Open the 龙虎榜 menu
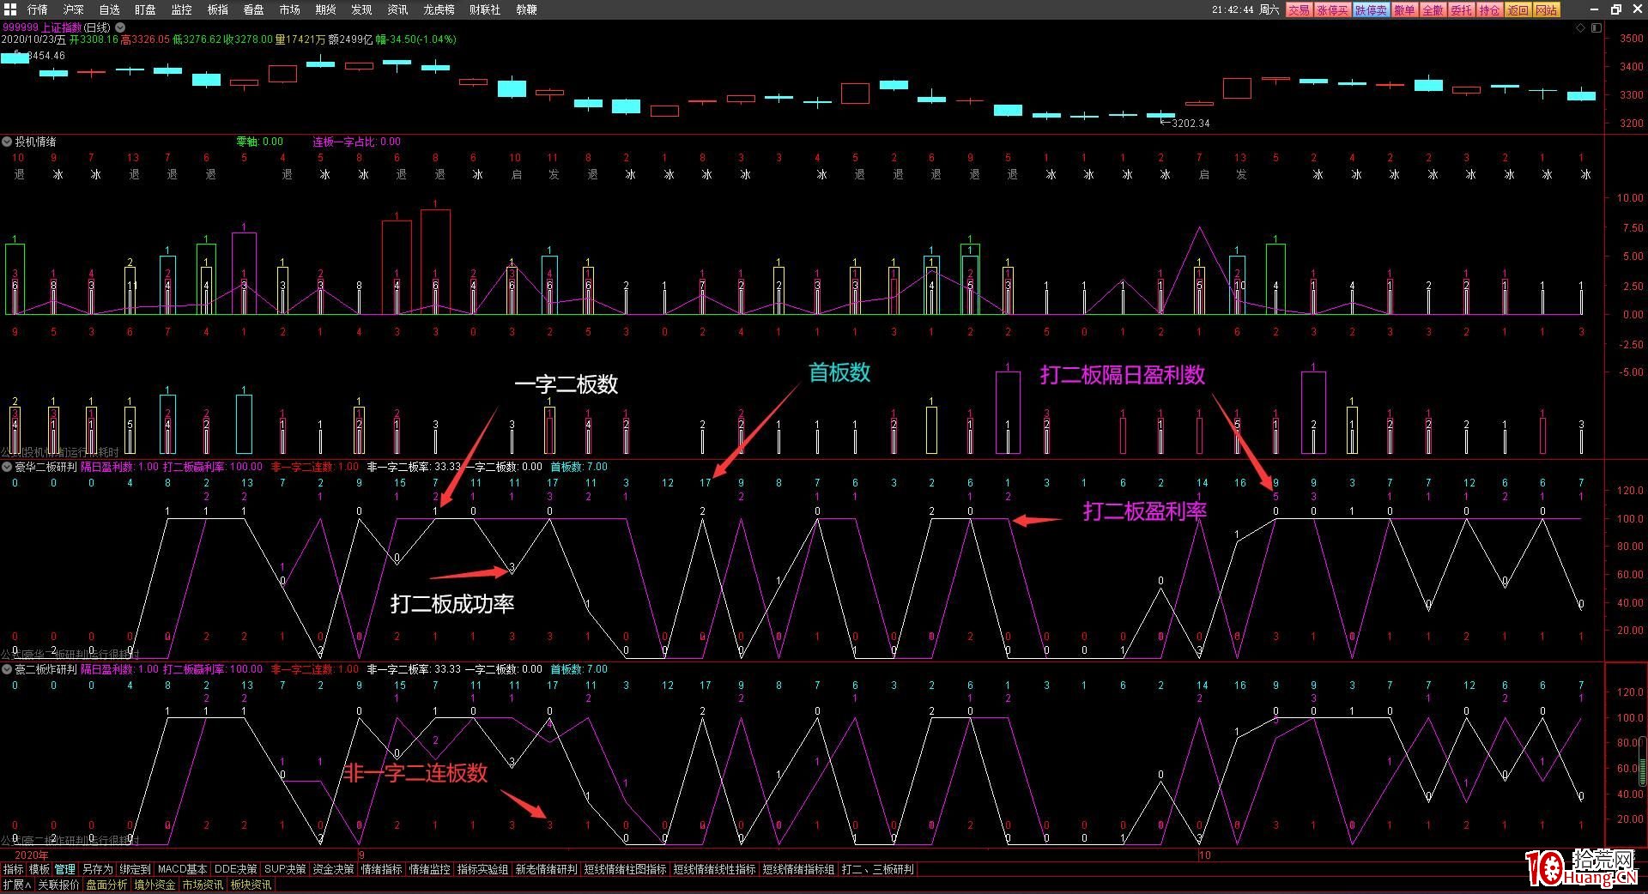1648x894 pixels. tap(439, 9)
